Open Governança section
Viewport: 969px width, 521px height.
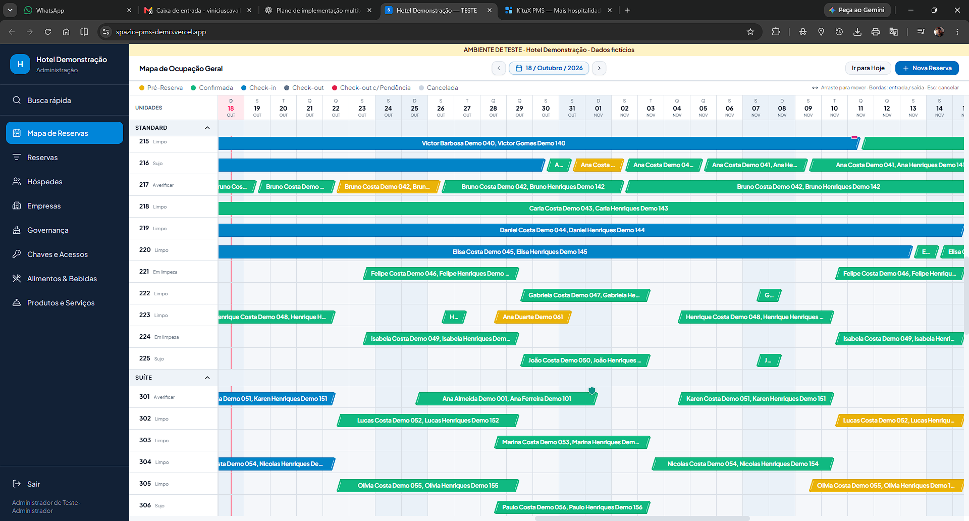pyautogui.click(x=65, y=230)
